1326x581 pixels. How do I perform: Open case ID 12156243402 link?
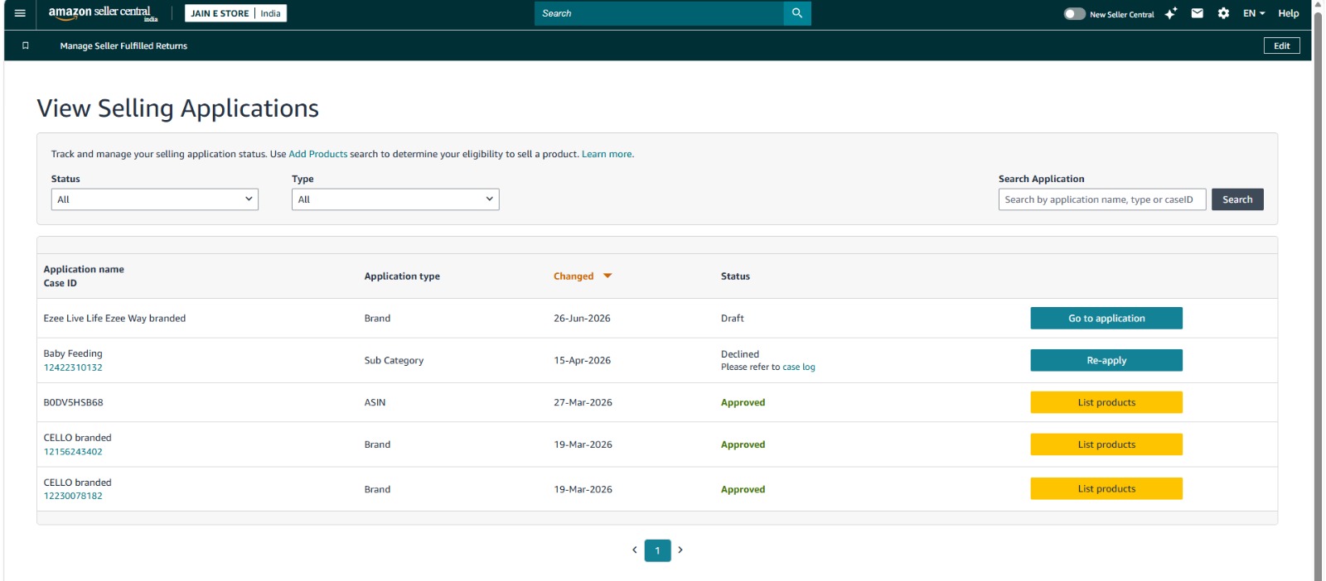(73, 452)
